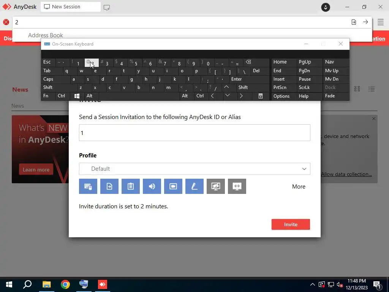Click the red cancel icon left of address bar
The width and height of the screenshot is (389, 292).
coord(6,22)
